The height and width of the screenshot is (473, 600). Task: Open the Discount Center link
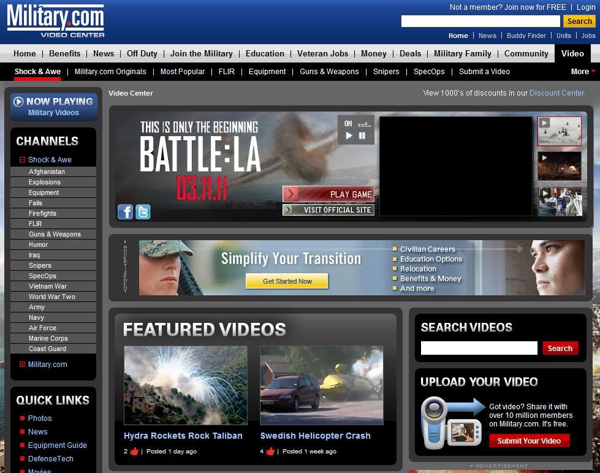557,93
